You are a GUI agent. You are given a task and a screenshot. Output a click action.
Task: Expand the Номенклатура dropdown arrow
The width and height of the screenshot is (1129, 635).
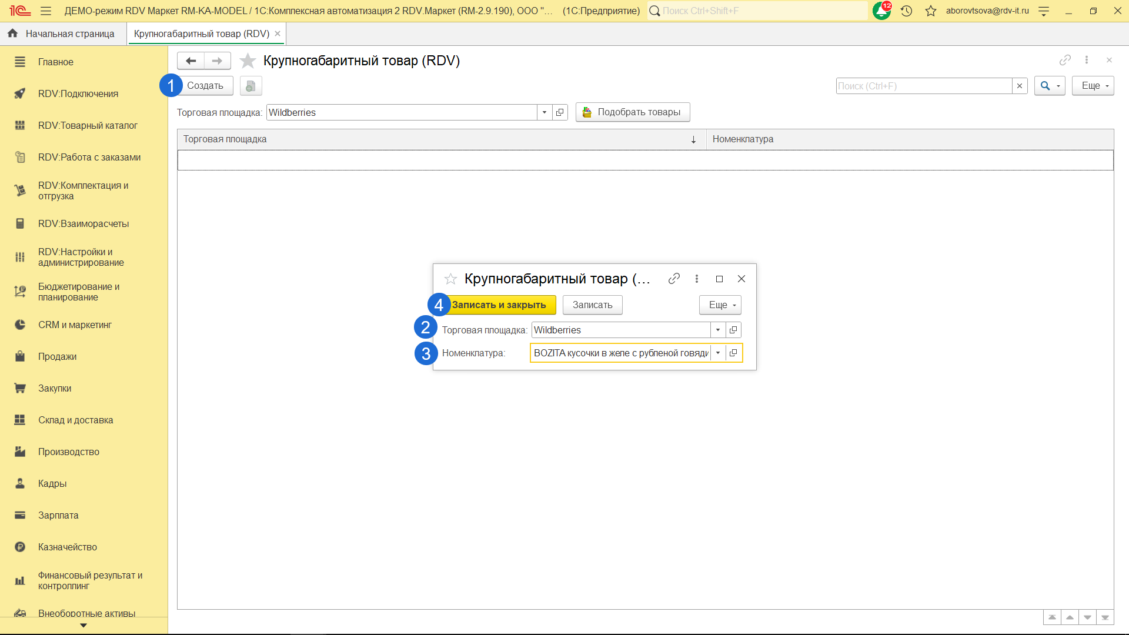click(x=718, y=353)
